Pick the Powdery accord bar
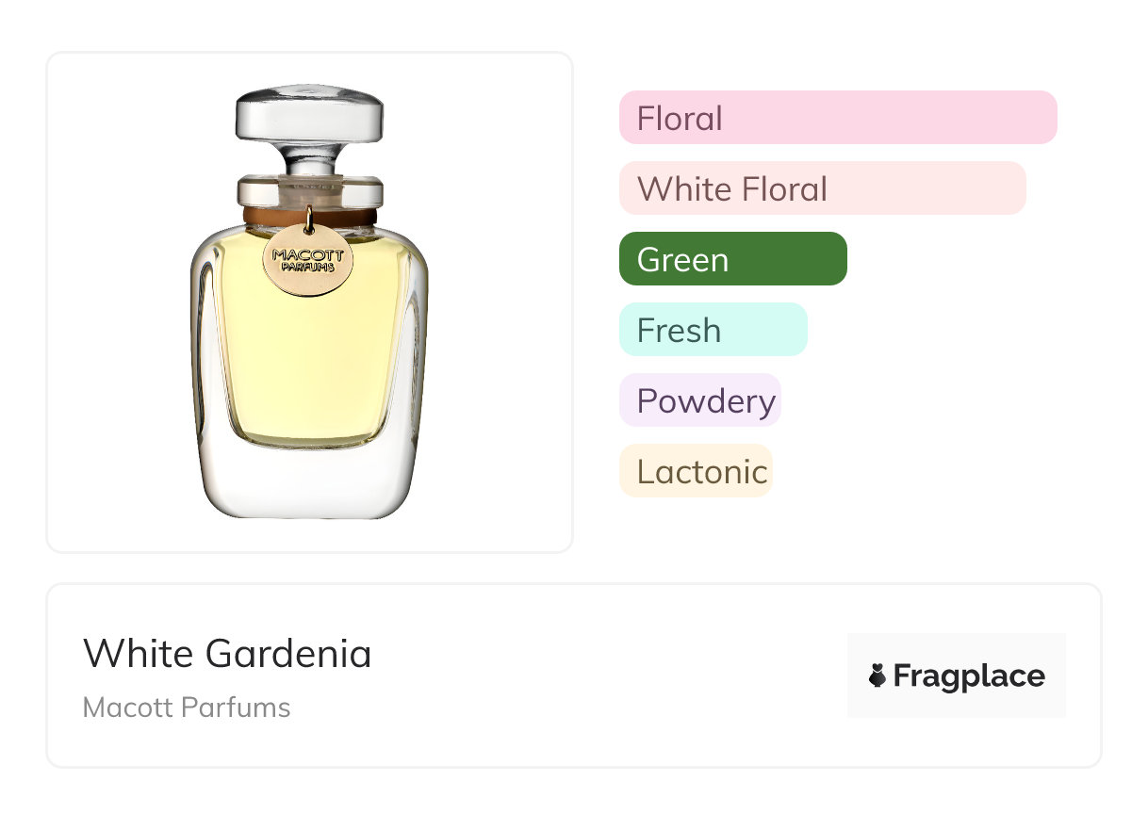This screenshot has height=814, width=1148. click(x=699, y=400)
